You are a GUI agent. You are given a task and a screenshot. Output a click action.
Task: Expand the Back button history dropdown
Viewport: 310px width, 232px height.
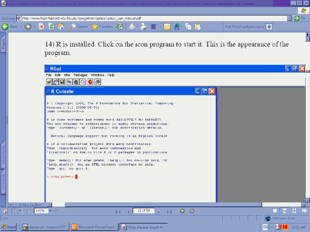point(21,27)
